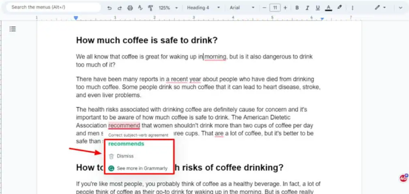409x194 pixels.
Task: Click the Redo arrow icon
Action: coord(119,8)
